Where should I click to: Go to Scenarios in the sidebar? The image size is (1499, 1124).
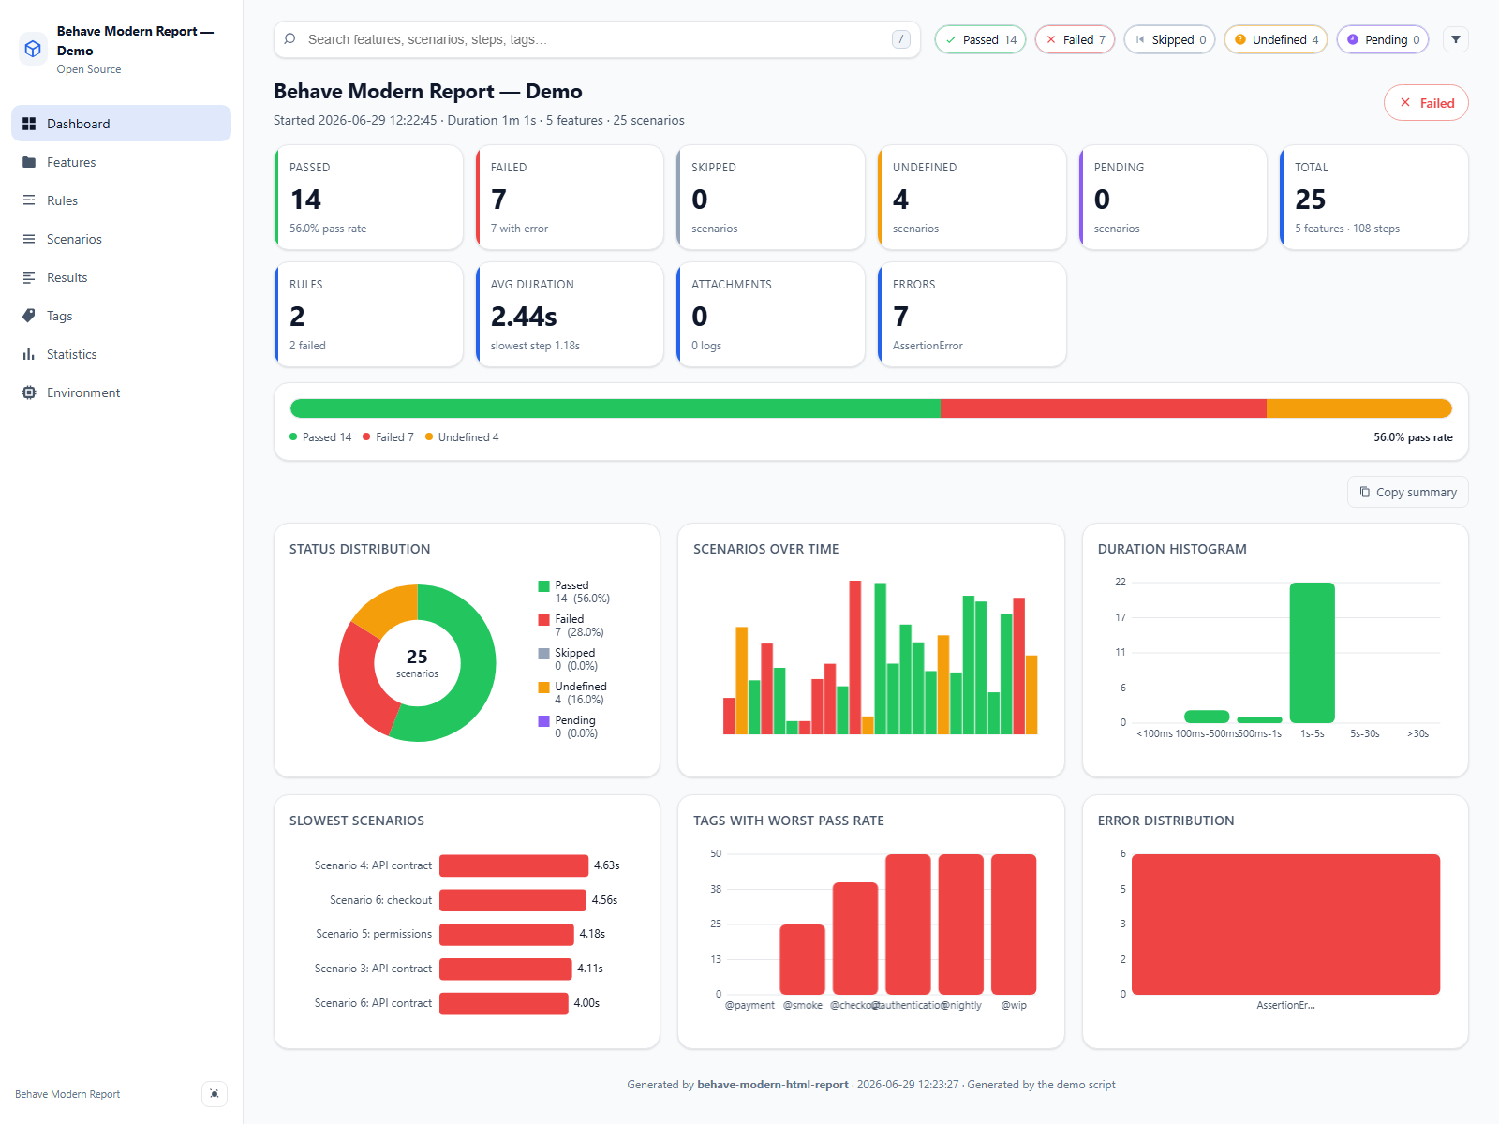click(x=121, y=239)
